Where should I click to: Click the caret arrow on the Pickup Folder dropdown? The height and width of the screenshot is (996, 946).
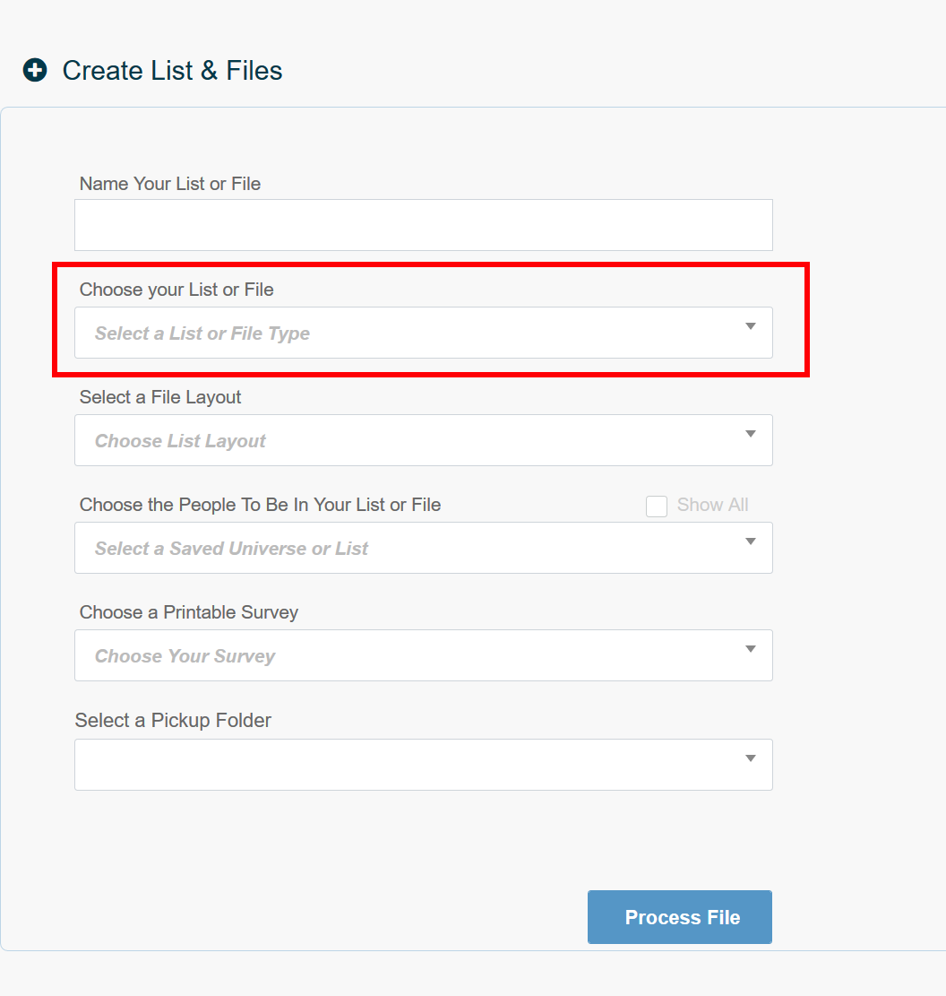click(751, 758)
